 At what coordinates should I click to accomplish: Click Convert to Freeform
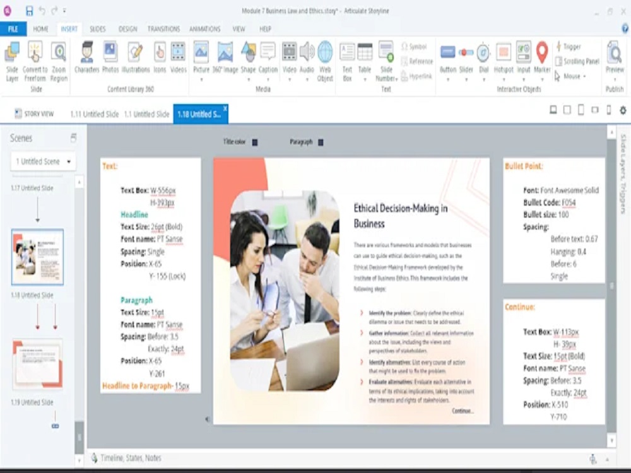pos(35,62)
